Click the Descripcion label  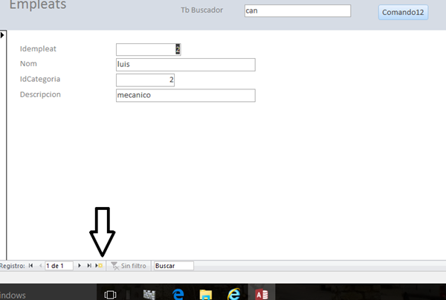point(40,95)
